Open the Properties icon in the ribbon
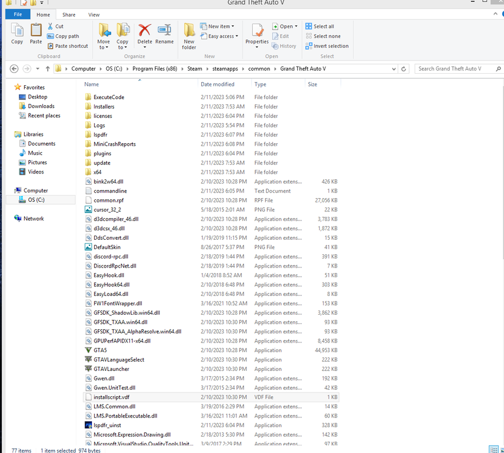Screen dimensions: 504x453 point(257,33)
